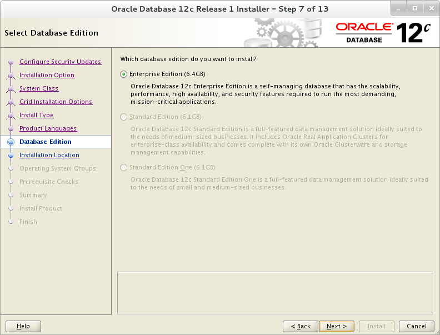Screen dimensions: 440x335
Task: Open Install Type step link
Action: point(36,115)
